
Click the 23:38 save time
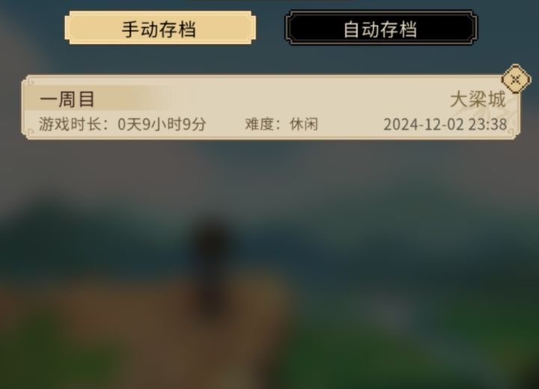click(x=487, y=124)
